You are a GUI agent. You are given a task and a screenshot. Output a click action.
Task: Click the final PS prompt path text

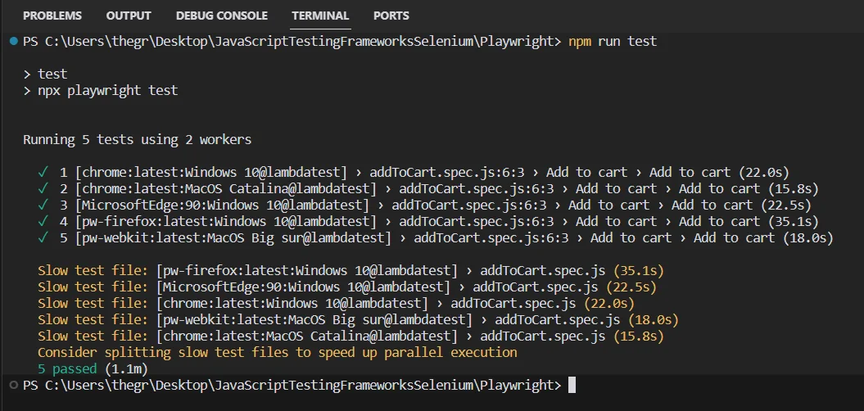point(292,385)
